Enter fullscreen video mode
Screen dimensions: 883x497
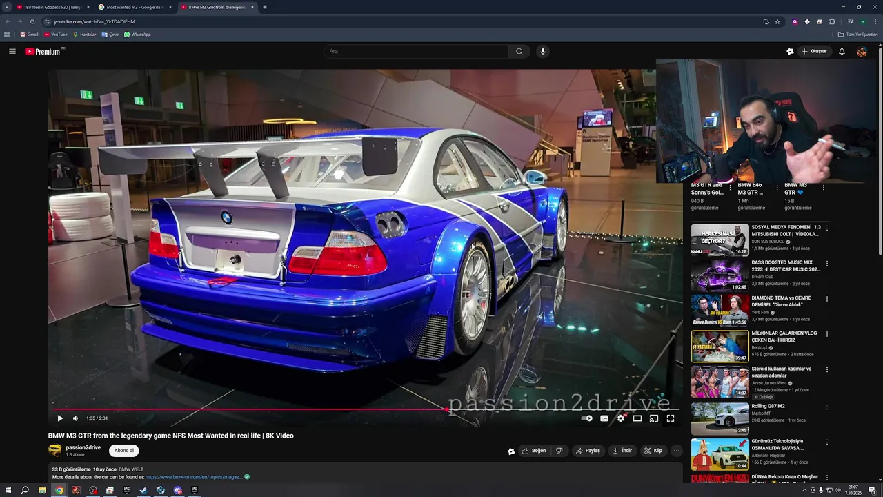[x=670, y=418]
